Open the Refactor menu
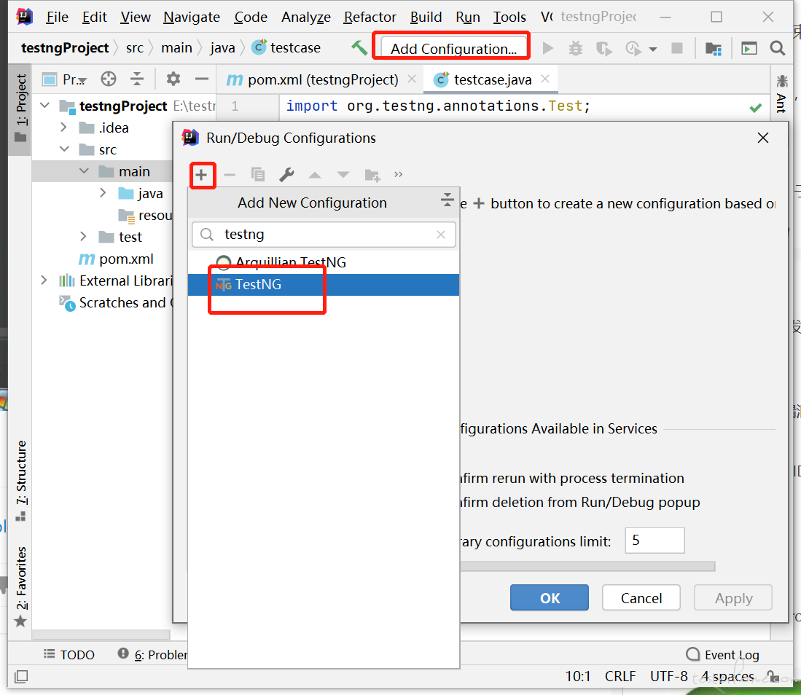This screenshot has width=801, height=695. coord(370,17)
